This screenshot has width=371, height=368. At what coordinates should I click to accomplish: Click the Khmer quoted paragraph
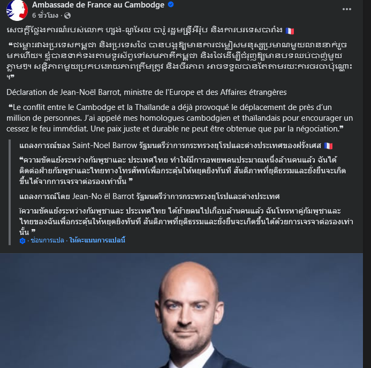tap(179, 61)
